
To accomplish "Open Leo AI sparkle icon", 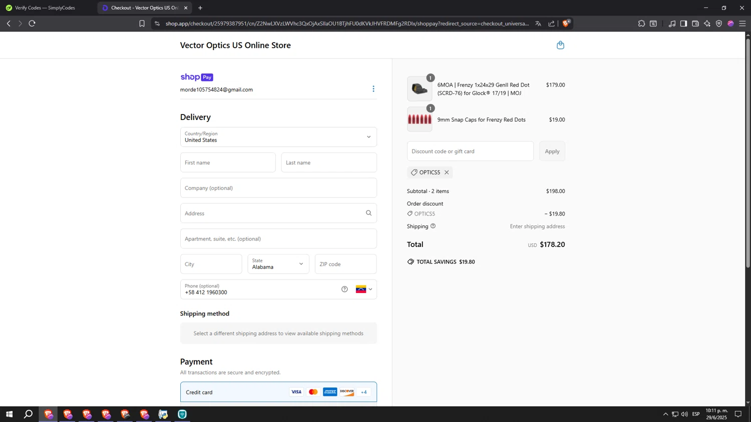I will pos(707,23).
